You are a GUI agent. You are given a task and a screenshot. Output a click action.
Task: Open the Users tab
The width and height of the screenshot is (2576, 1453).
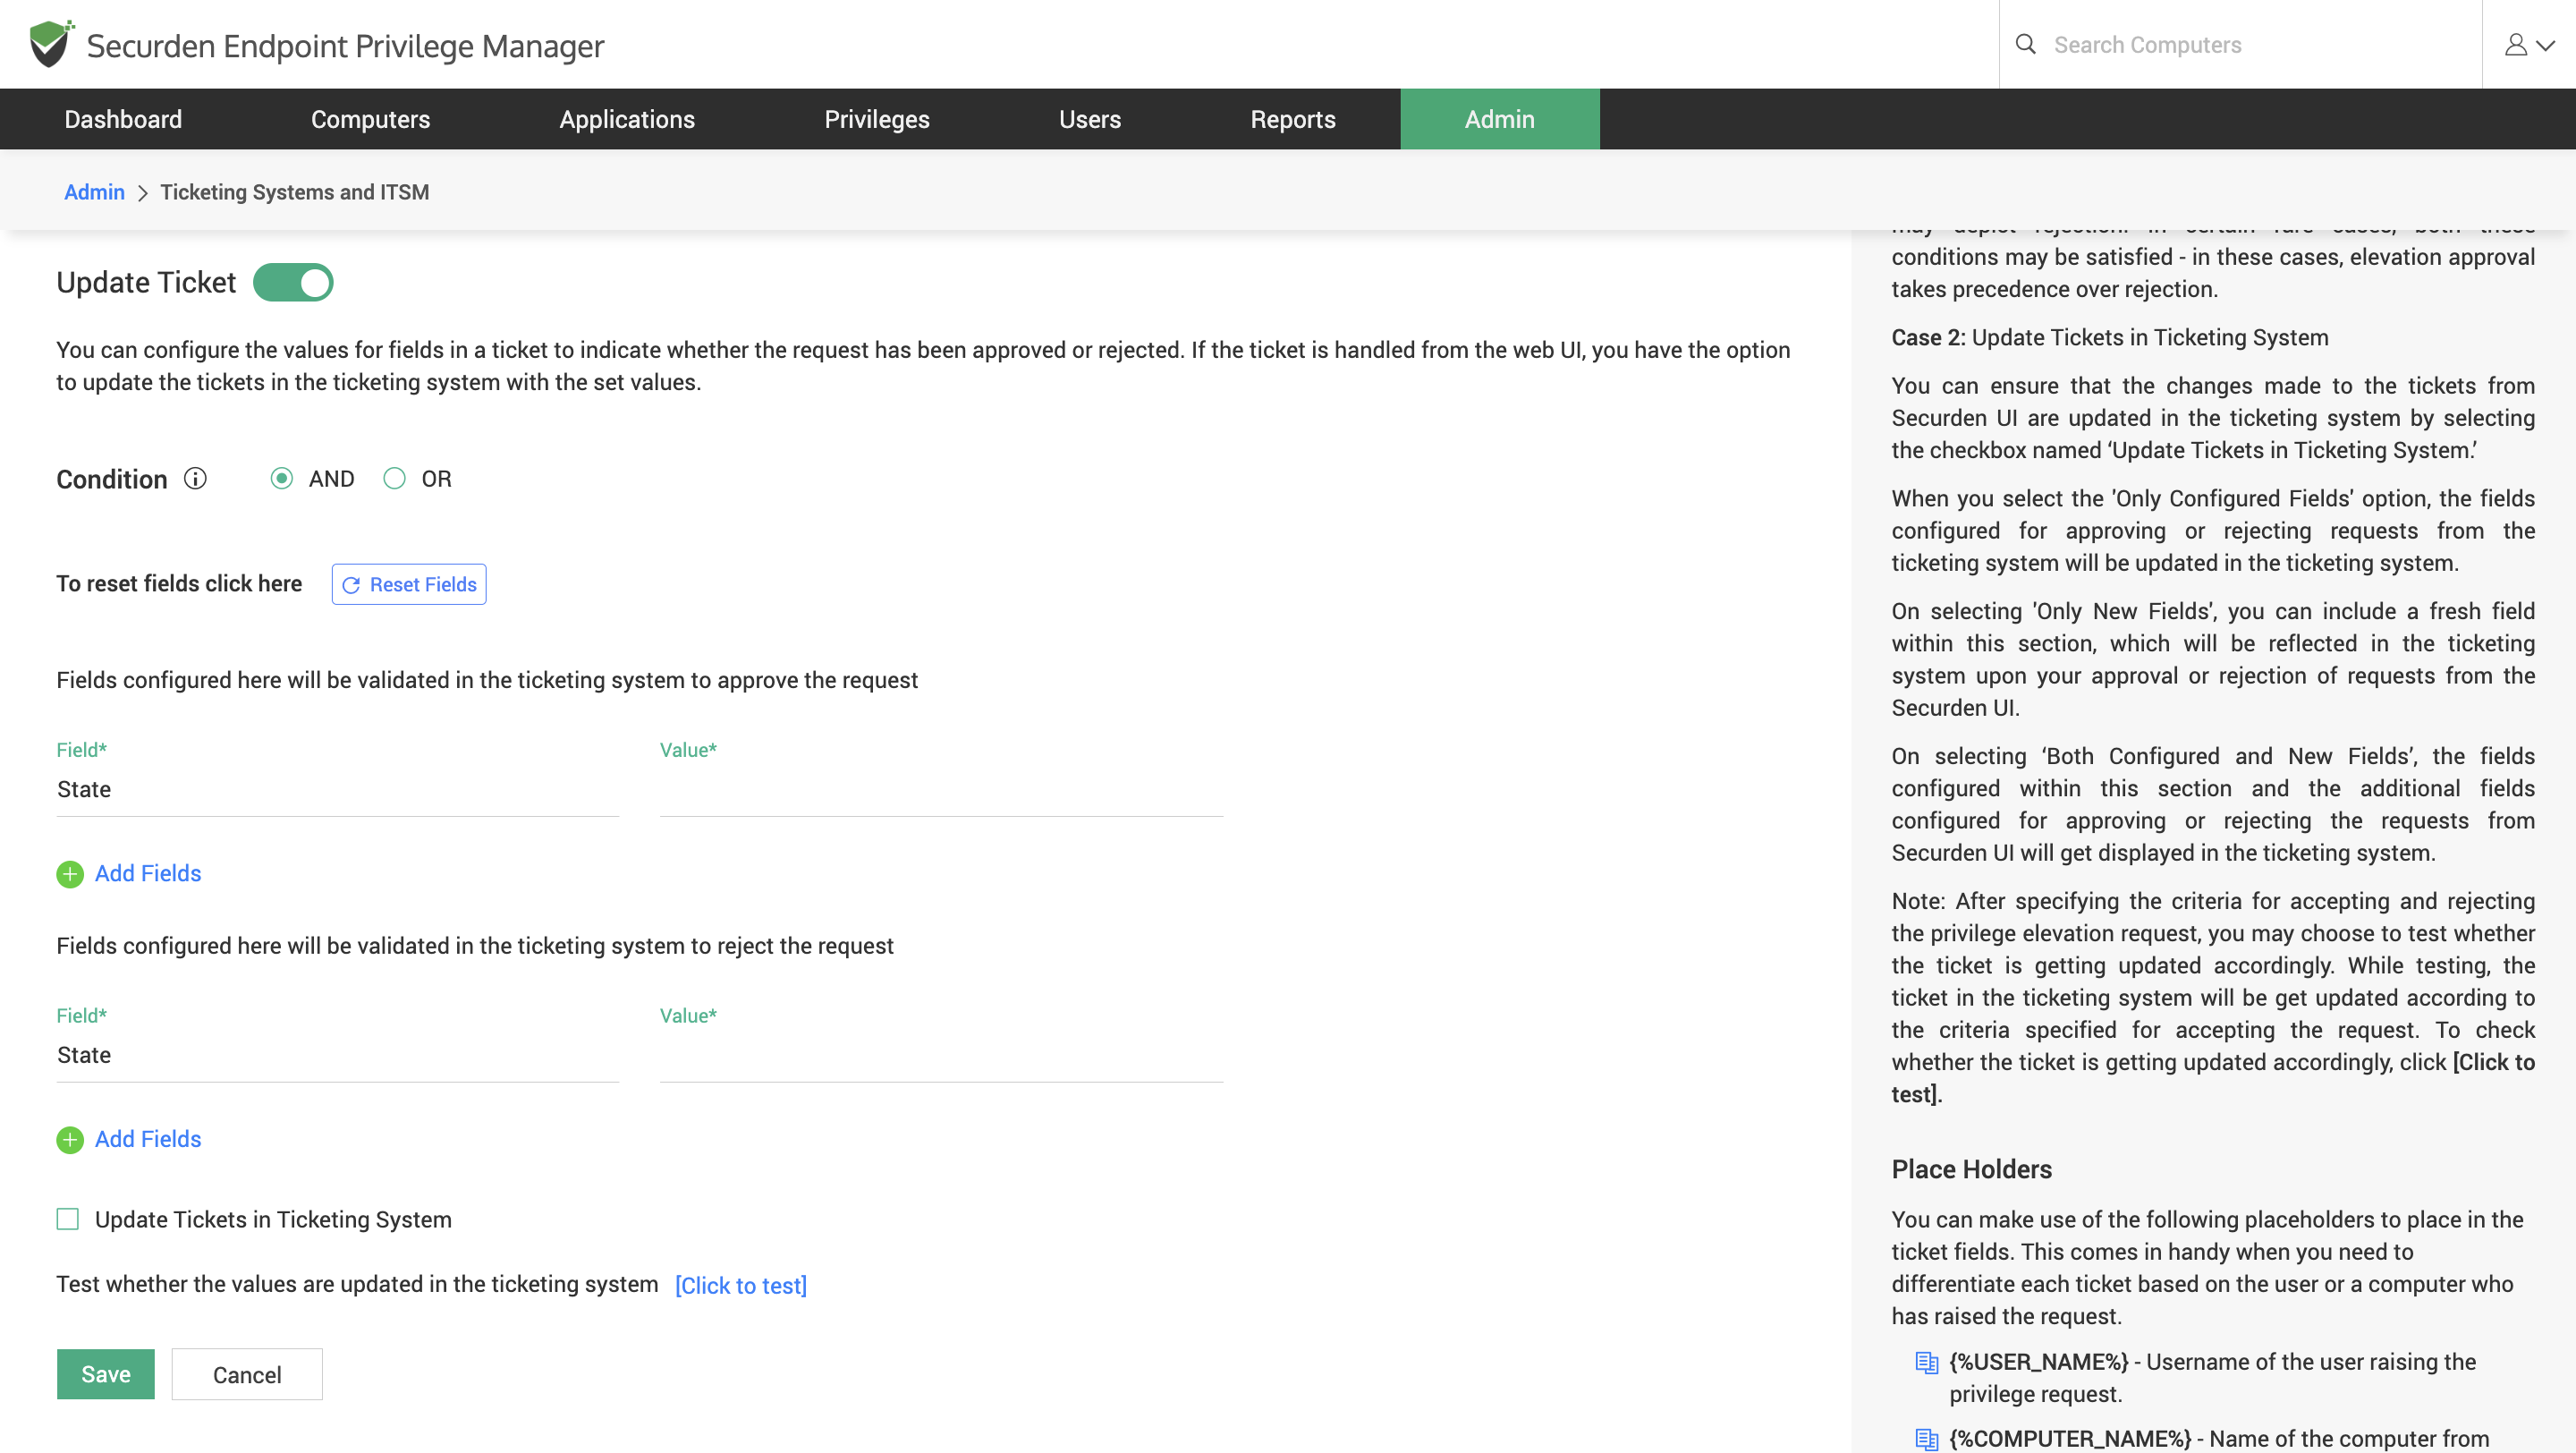[1090, 119]
